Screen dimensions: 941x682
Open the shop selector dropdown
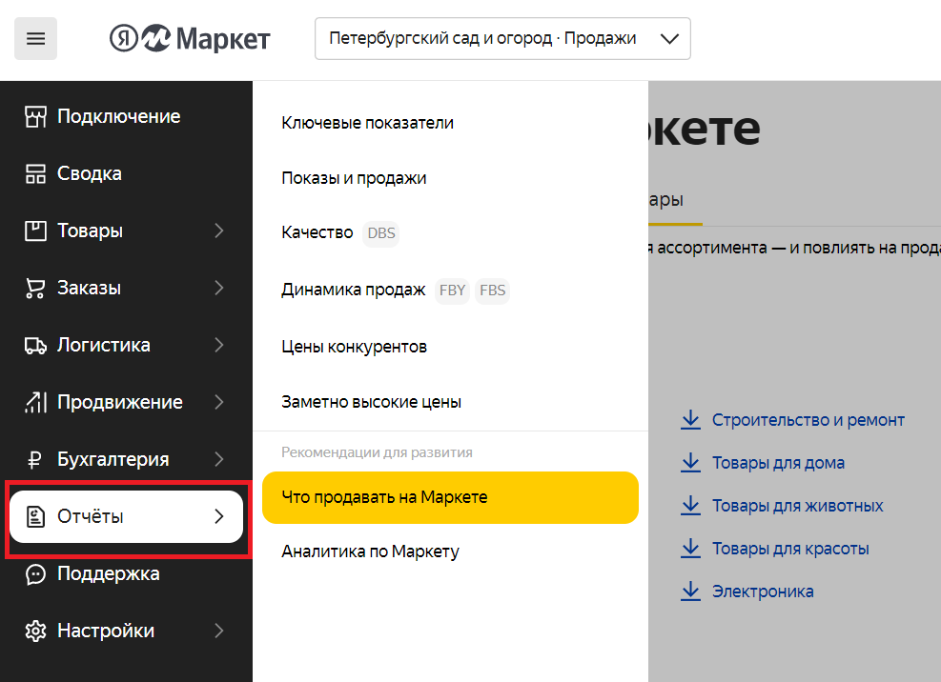pyautogui.click(x=502, y=38)
